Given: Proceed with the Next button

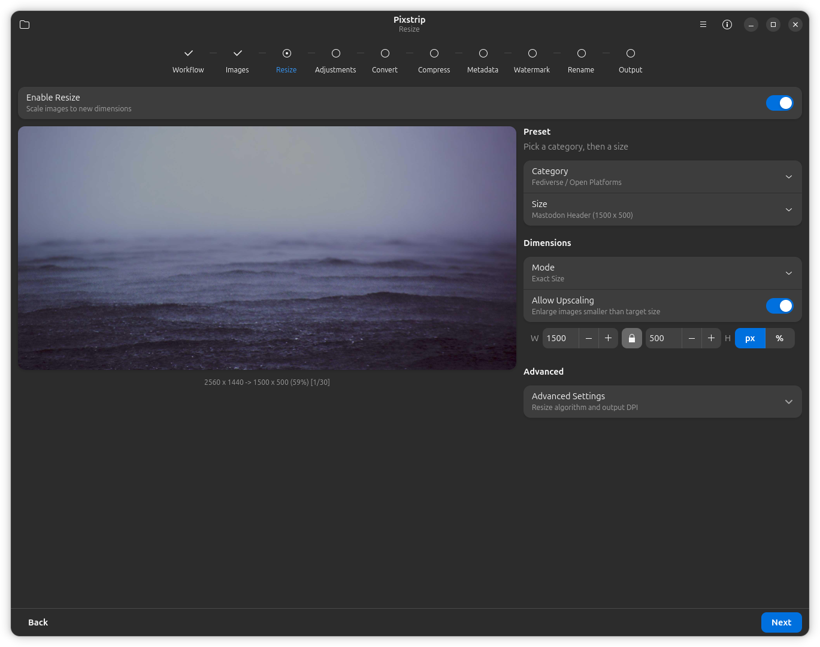Looking at the screenshot, I should 781,622.
